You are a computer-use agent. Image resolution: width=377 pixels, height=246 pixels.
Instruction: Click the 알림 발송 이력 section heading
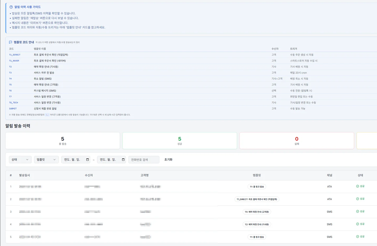pos(18,126)
